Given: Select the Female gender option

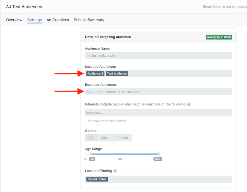Looking at the screenshot, I should click(122, 138).
